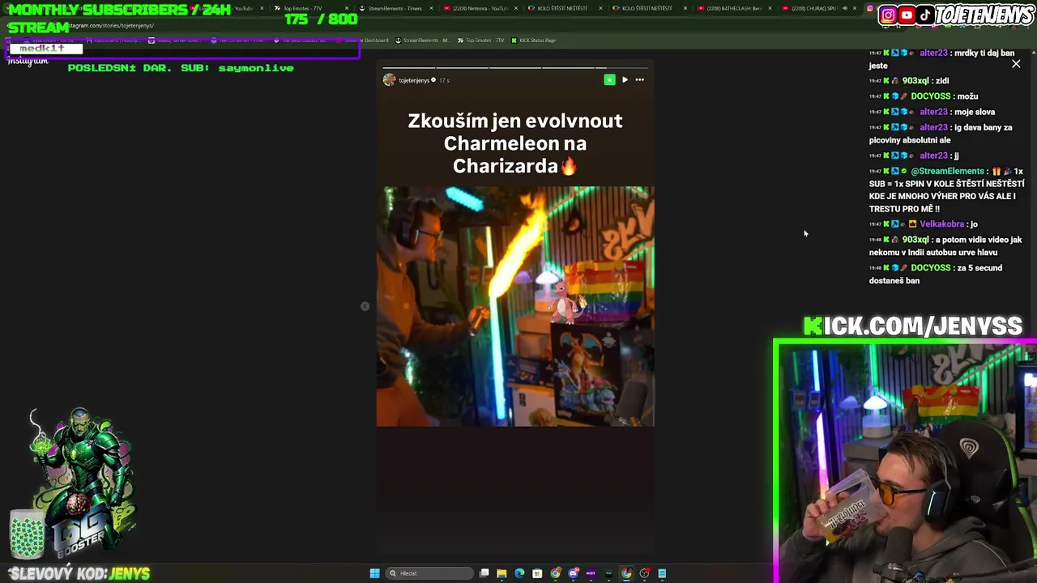Click alter23 in 'moje slova' message
This screenshot has height=583, width=1037.
coord(933,112)
